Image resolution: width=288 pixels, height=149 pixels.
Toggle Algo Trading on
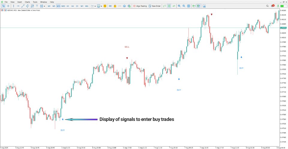click(140, 6)
